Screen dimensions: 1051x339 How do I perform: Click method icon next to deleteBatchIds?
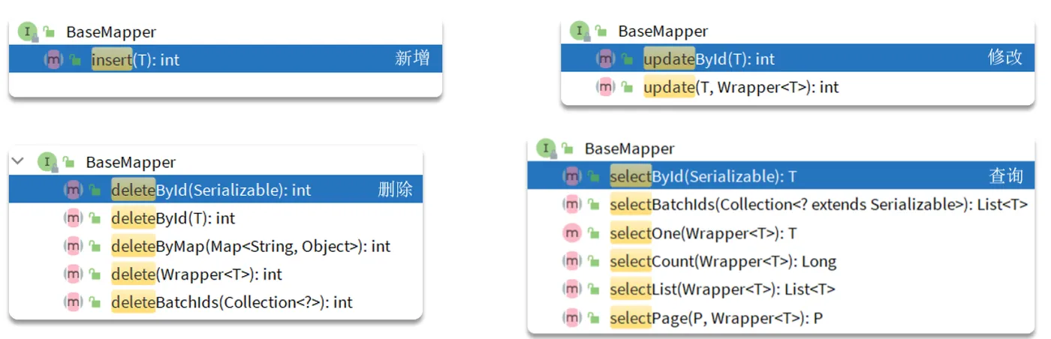(73, 302)
